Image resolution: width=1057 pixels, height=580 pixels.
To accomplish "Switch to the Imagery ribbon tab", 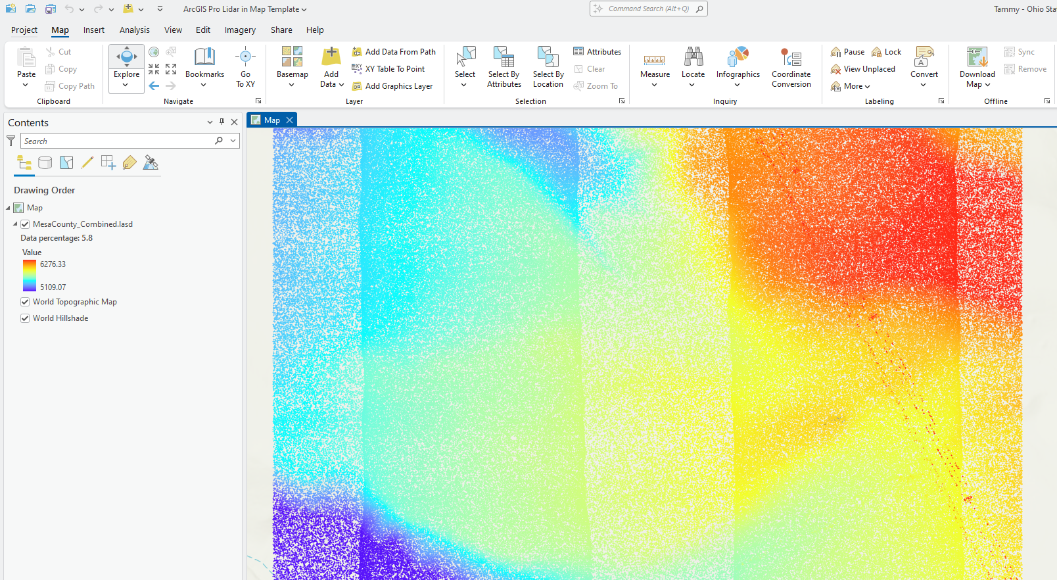I will 240,30.
